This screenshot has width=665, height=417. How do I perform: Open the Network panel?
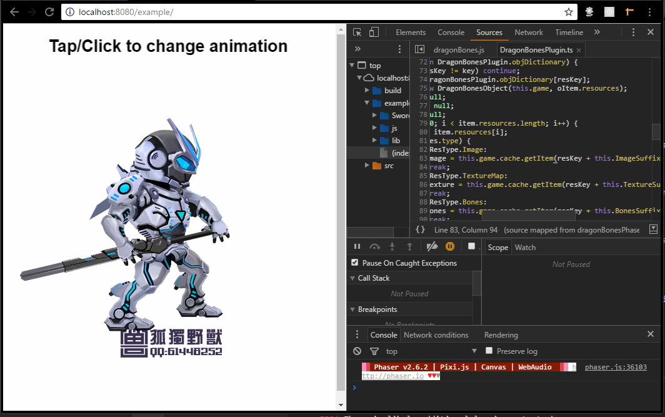[x=529, y=33]
